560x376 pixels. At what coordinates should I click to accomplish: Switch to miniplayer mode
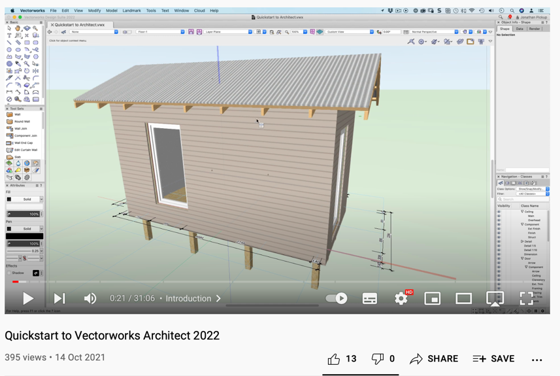click(x=432, y=298)
